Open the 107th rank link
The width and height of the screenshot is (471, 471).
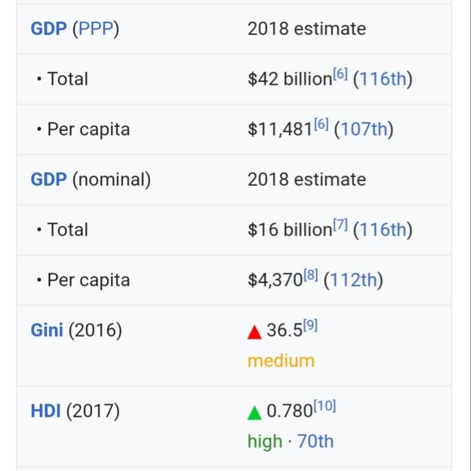(363, 130)
